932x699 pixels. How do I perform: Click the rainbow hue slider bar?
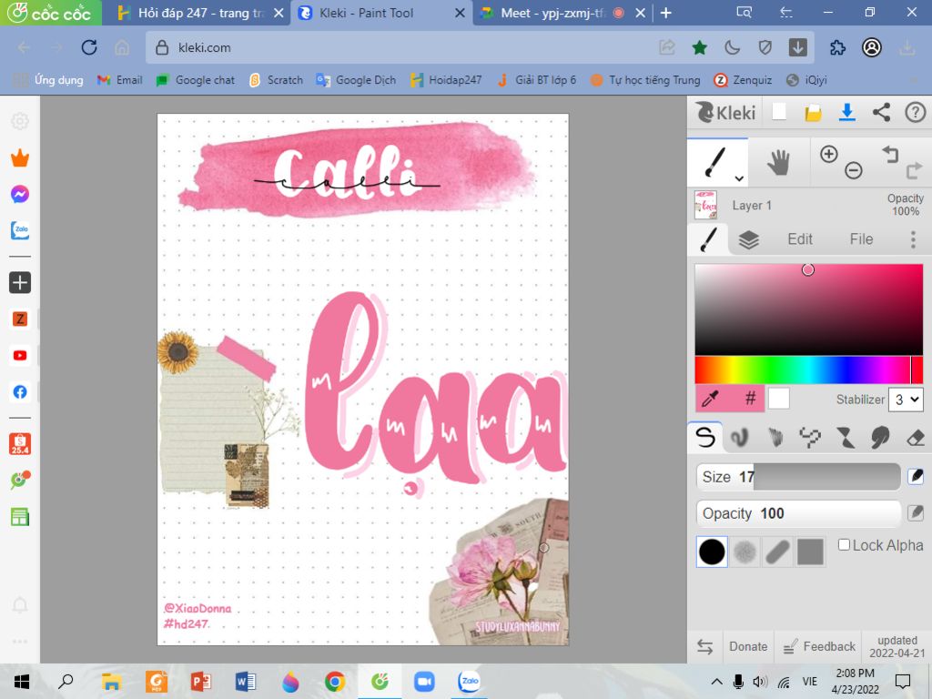tap(808, 370)
